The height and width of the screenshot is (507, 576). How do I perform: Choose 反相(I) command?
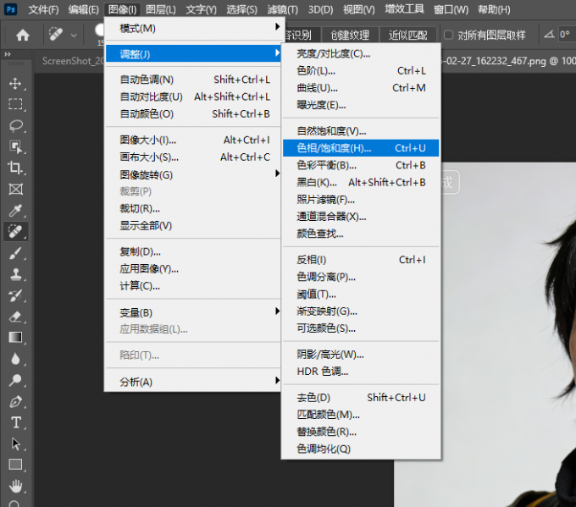(361, 260)
